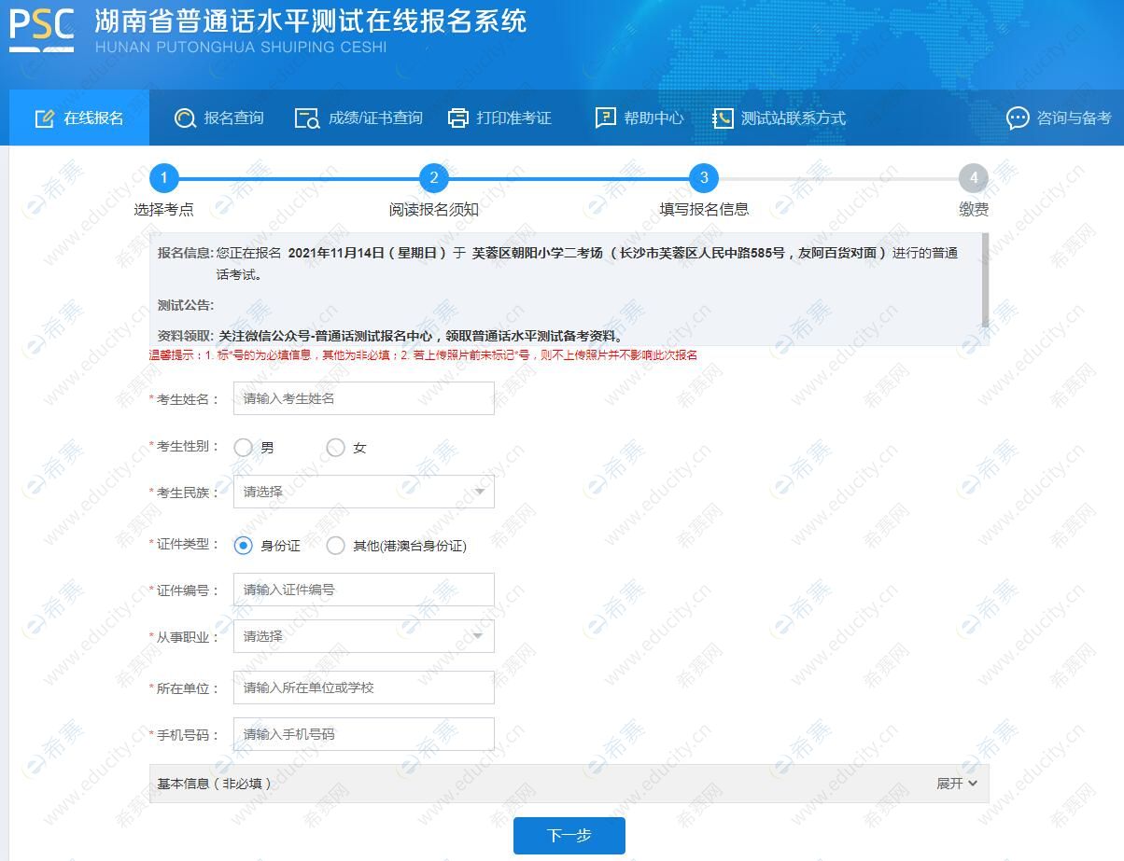
Task: Click step 2 阅读报名须知 progress circle
Action: pyautogui.click(x=434, y=177)
